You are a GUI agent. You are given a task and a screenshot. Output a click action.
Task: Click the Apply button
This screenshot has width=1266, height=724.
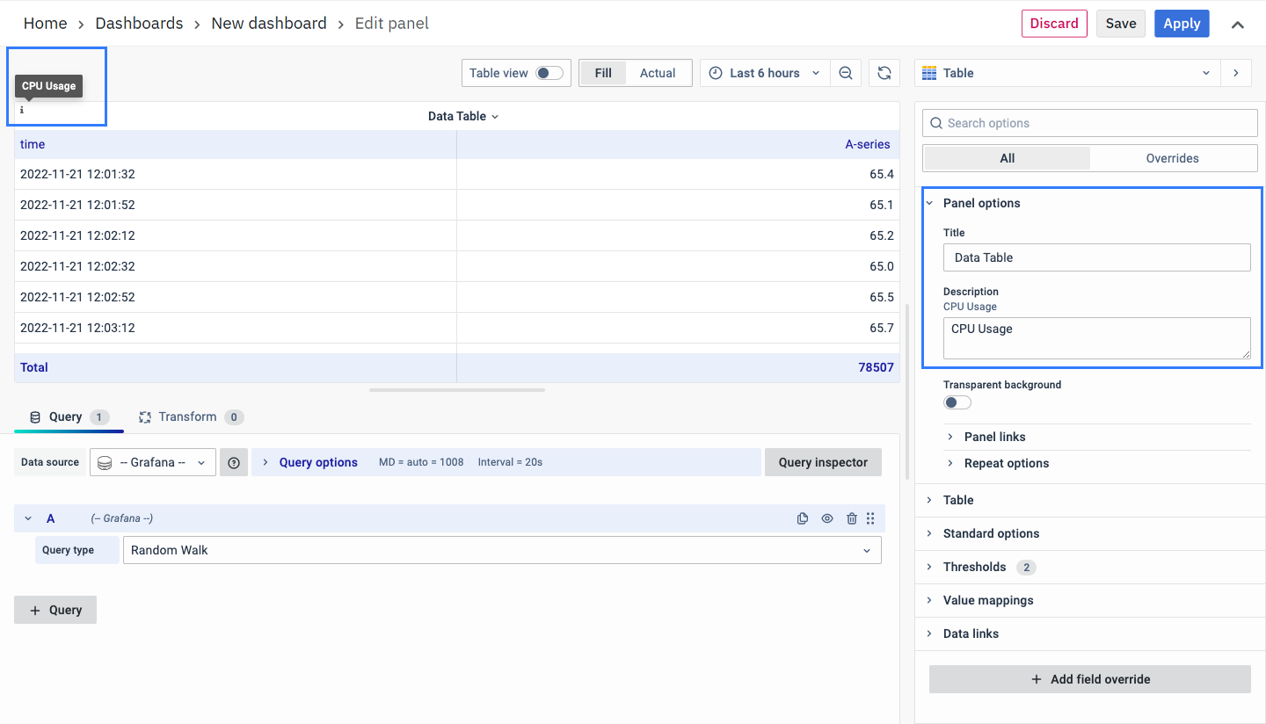click(1182, 24)
